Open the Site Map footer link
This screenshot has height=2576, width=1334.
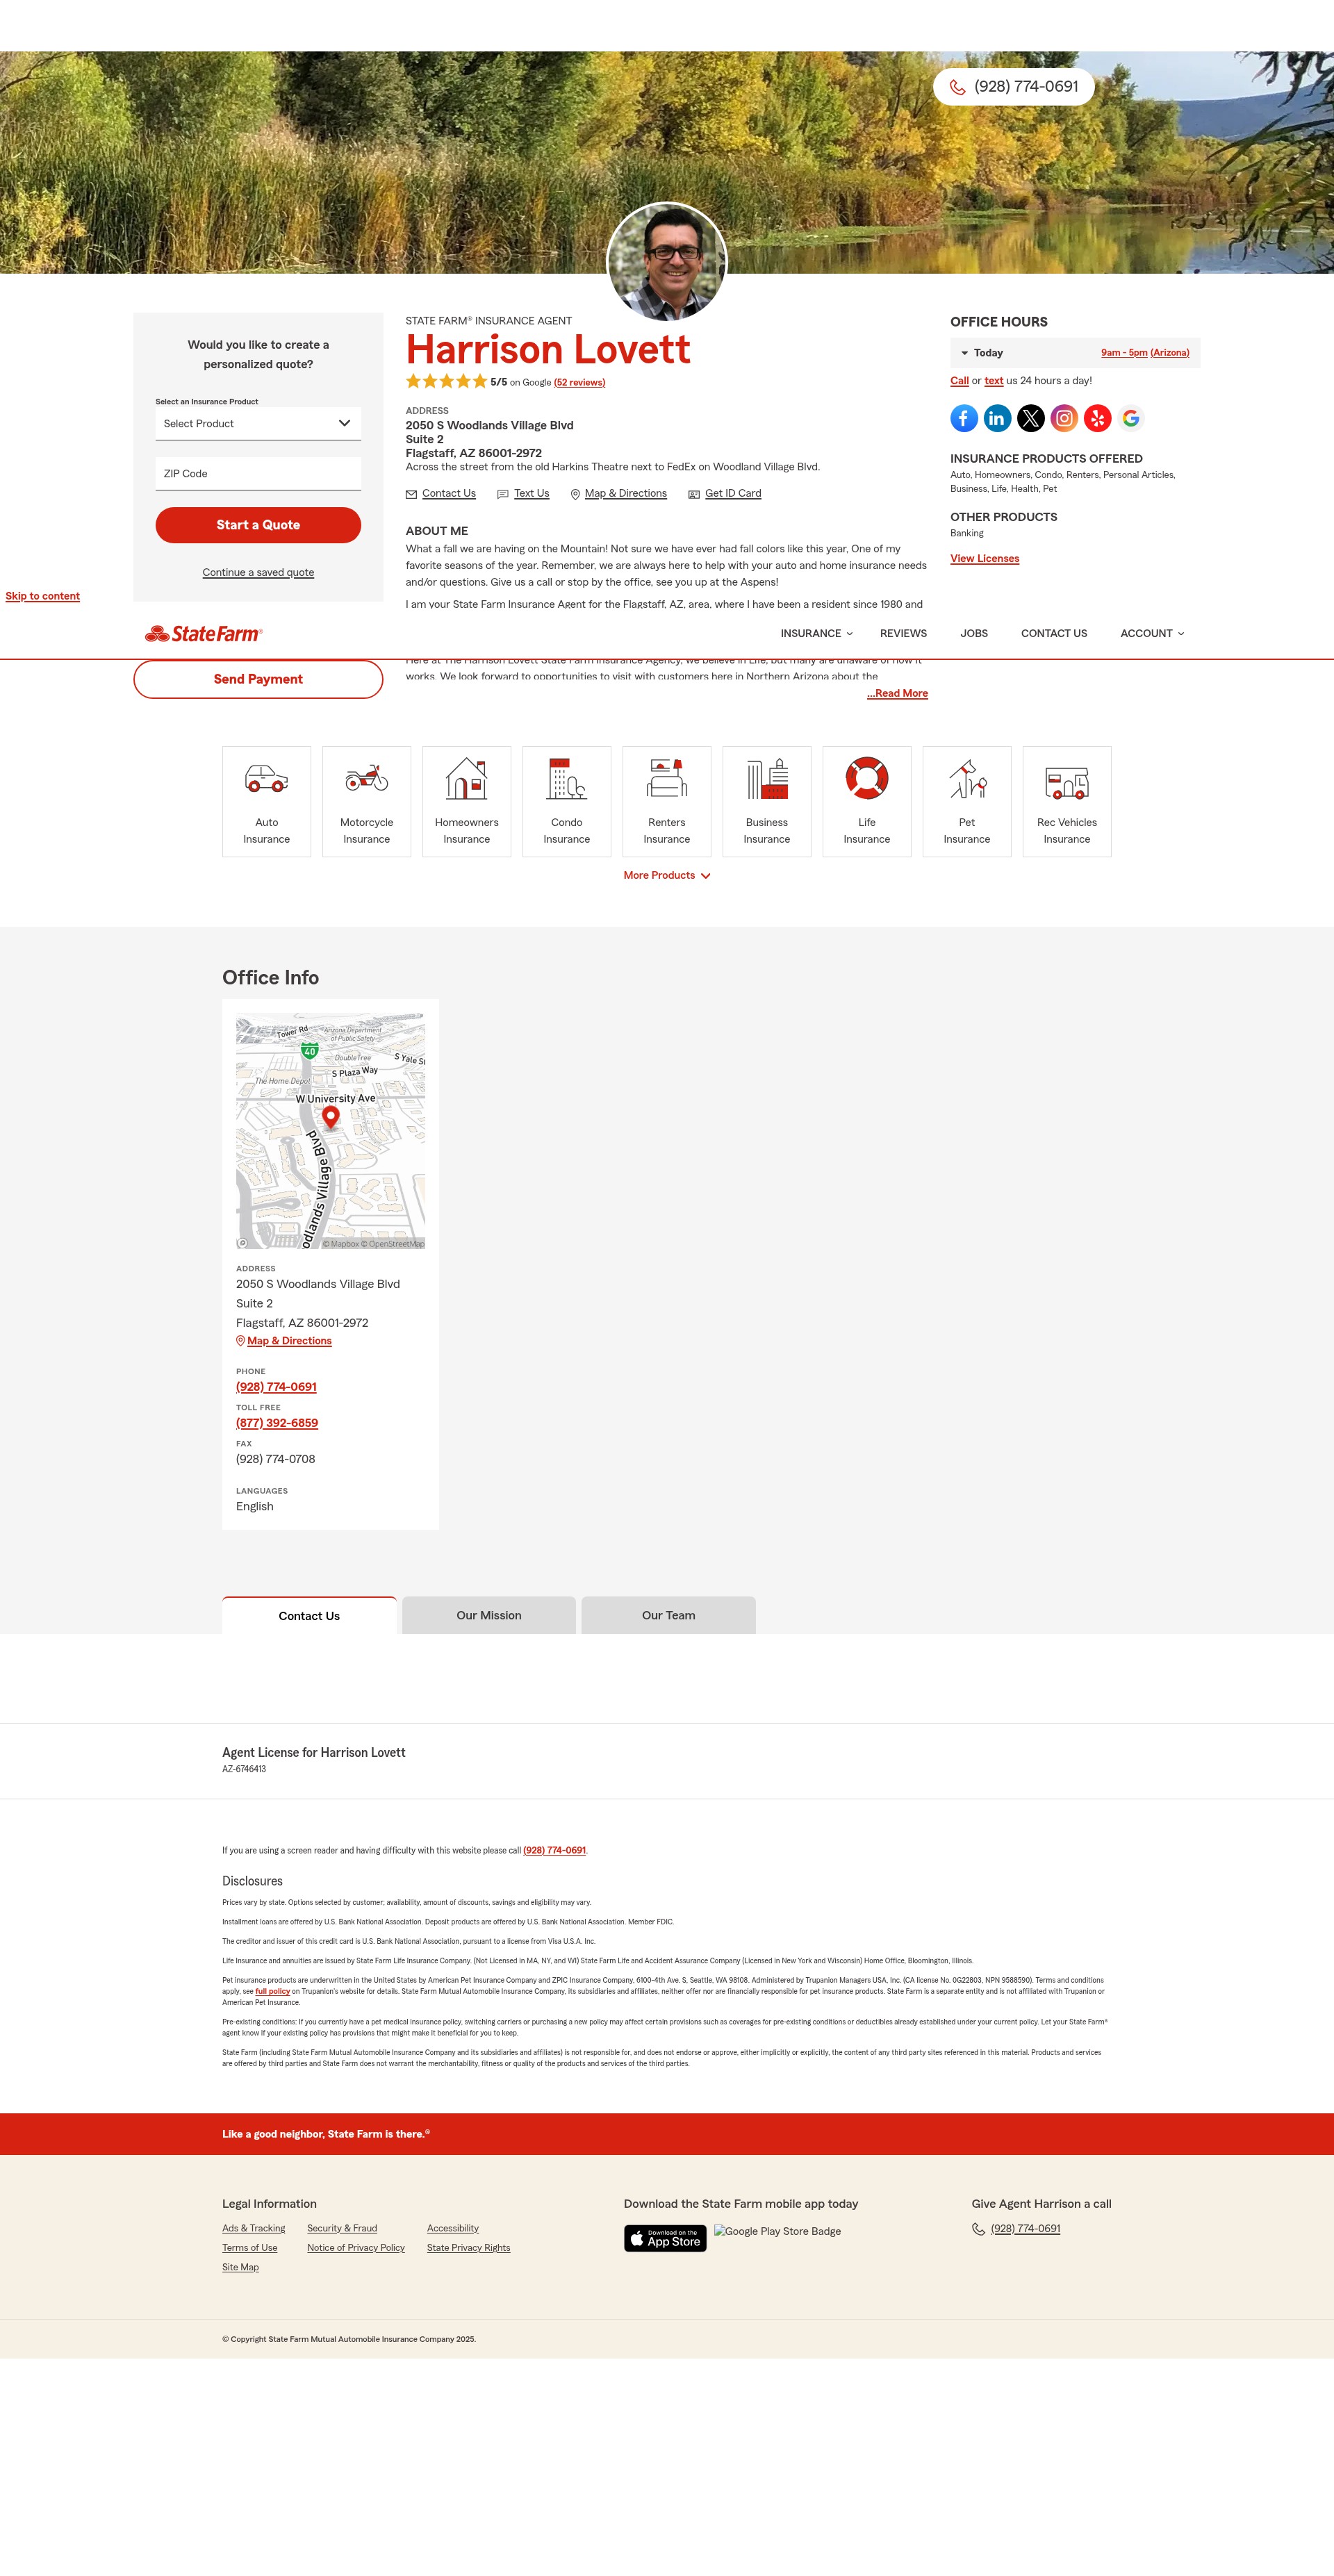click(240, 2267)
